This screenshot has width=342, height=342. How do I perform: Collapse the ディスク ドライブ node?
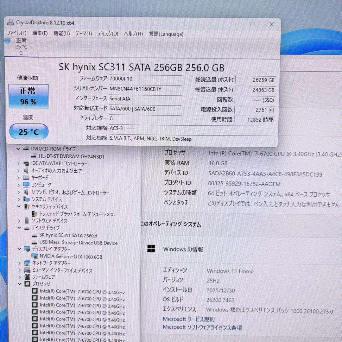coord(19,228)
